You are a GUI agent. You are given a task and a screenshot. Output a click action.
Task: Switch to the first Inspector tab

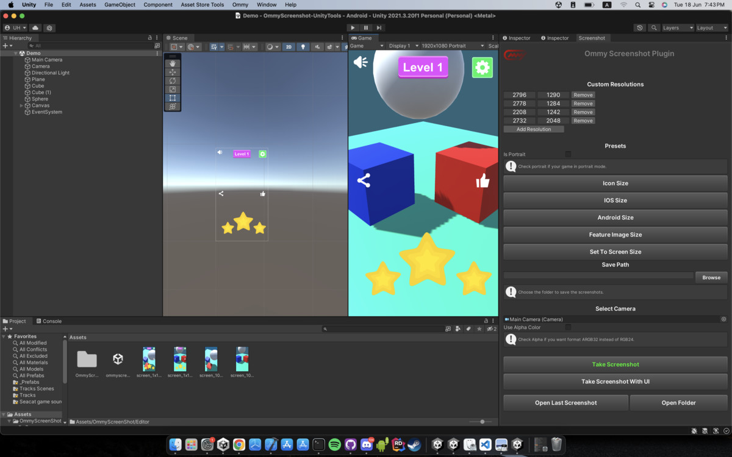[517, 38]
